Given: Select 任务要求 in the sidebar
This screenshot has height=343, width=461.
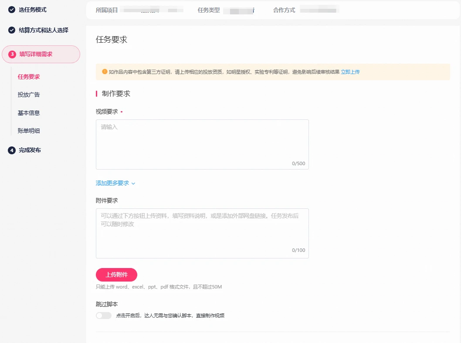Looking at the screenshot, I should click(29, 77).
